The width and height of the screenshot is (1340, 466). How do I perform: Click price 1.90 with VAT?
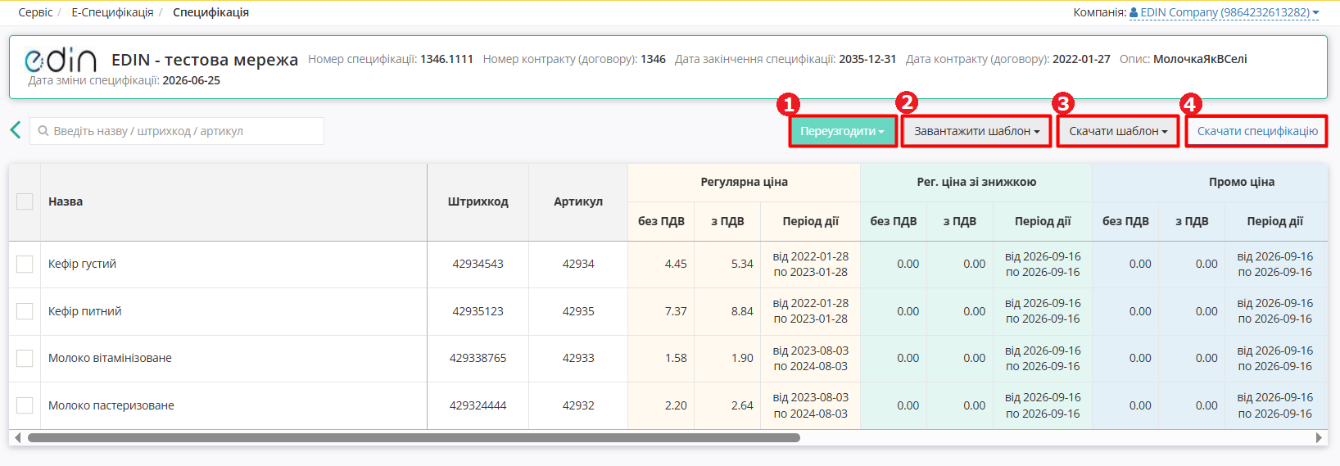[742, 358]
